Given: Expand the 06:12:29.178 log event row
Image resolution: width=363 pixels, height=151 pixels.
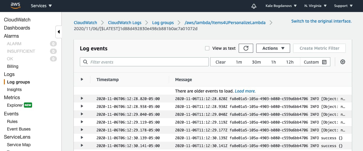Looking at the screenshot, I should pyautogui.click(x=82, y=130).
